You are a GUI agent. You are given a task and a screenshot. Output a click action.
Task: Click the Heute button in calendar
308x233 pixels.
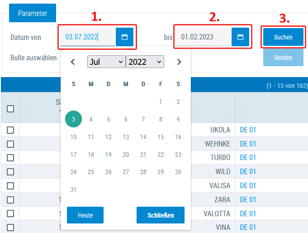pos(85,215)
